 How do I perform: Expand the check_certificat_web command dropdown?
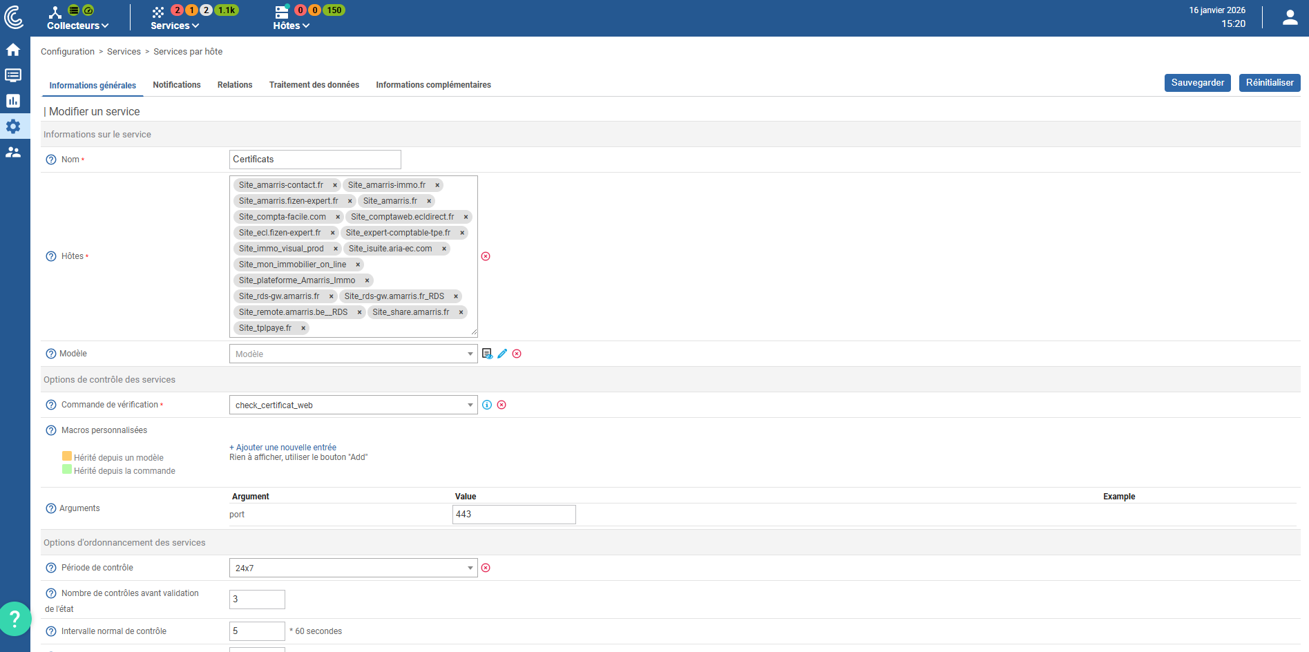pyautogui.click(x=353, y=405)
